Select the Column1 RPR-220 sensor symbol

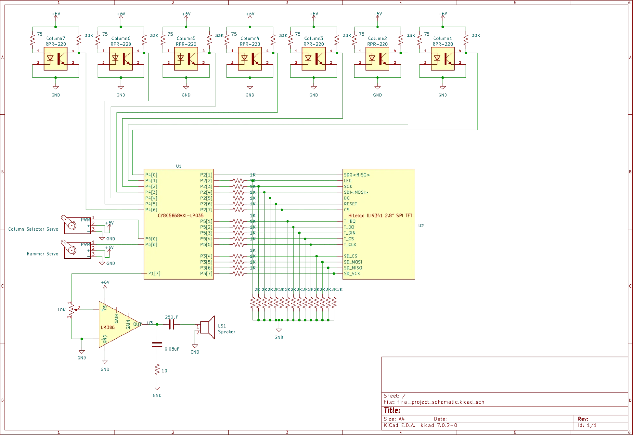pyautogui.click(x=443, y=59)
